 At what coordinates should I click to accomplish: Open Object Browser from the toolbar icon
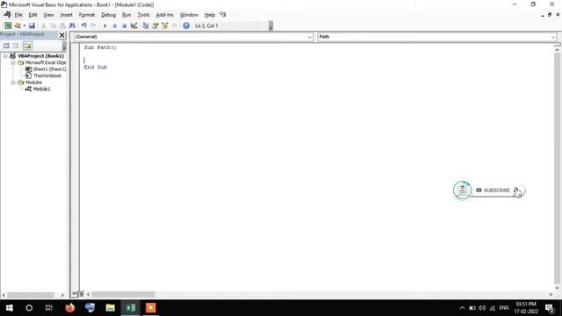tap(165, 25)
